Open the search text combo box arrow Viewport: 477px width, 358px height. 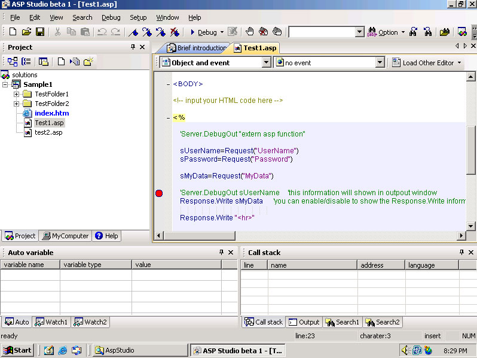click(360, 32)
